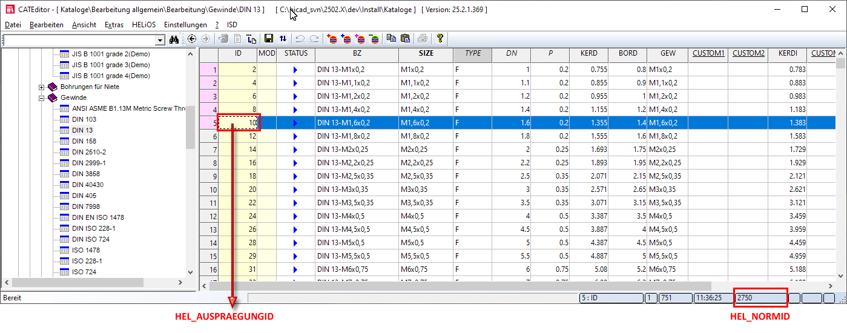Image resolution: width=847 pixels, height=333 pixels.
Task: Click the paste clipboard icon
Action: coord(405,39)
